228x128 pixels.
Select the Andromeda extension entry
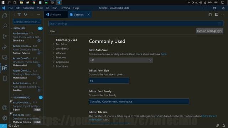click(27, 37)
